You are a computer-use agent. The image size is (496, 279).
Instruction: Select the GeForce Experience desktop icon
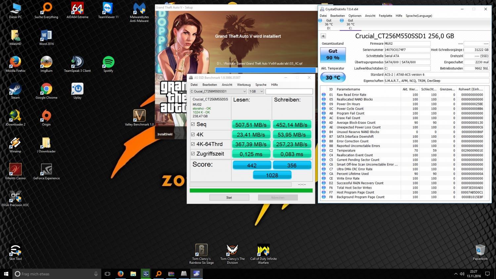click(x=46, y=172)
